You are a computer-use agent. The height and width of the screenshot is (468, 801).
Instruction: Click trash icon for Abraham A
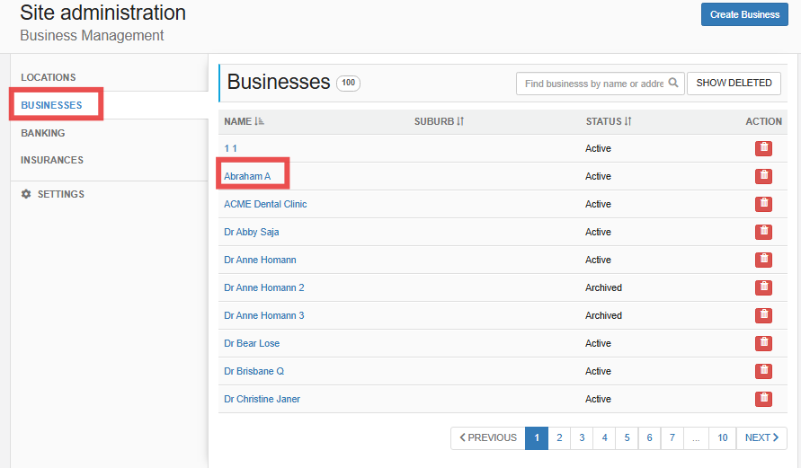[x=763, y=176]
